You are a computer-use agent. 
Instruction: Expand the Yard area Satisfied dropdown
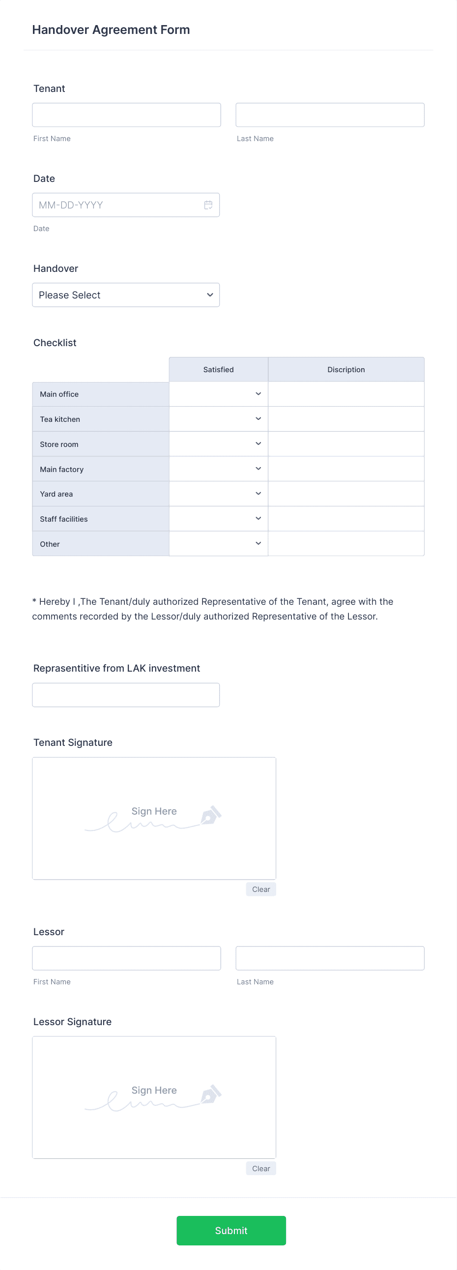218,494
